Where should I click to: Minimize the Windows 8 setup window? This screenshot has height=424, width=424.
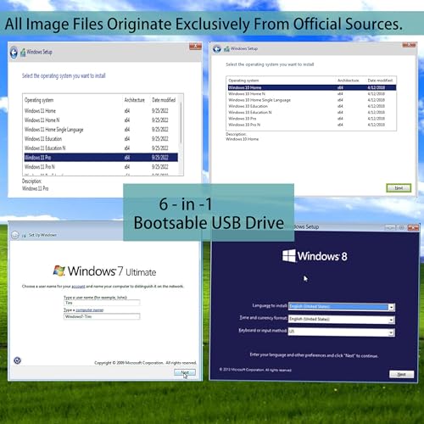coord(390,227)
